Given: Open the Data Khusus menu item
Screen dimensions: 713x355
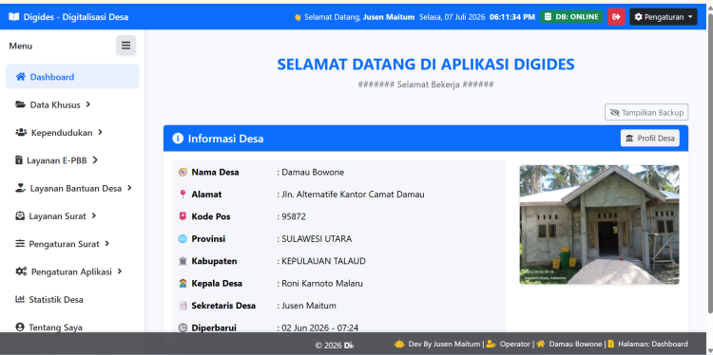Looking at the screenshot, I should tap(72, 104).
